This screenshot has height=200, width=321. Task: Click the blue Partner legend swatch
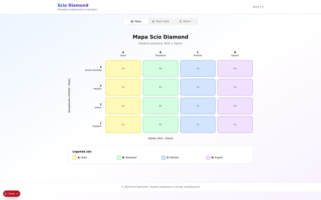(x=164, y=157)
